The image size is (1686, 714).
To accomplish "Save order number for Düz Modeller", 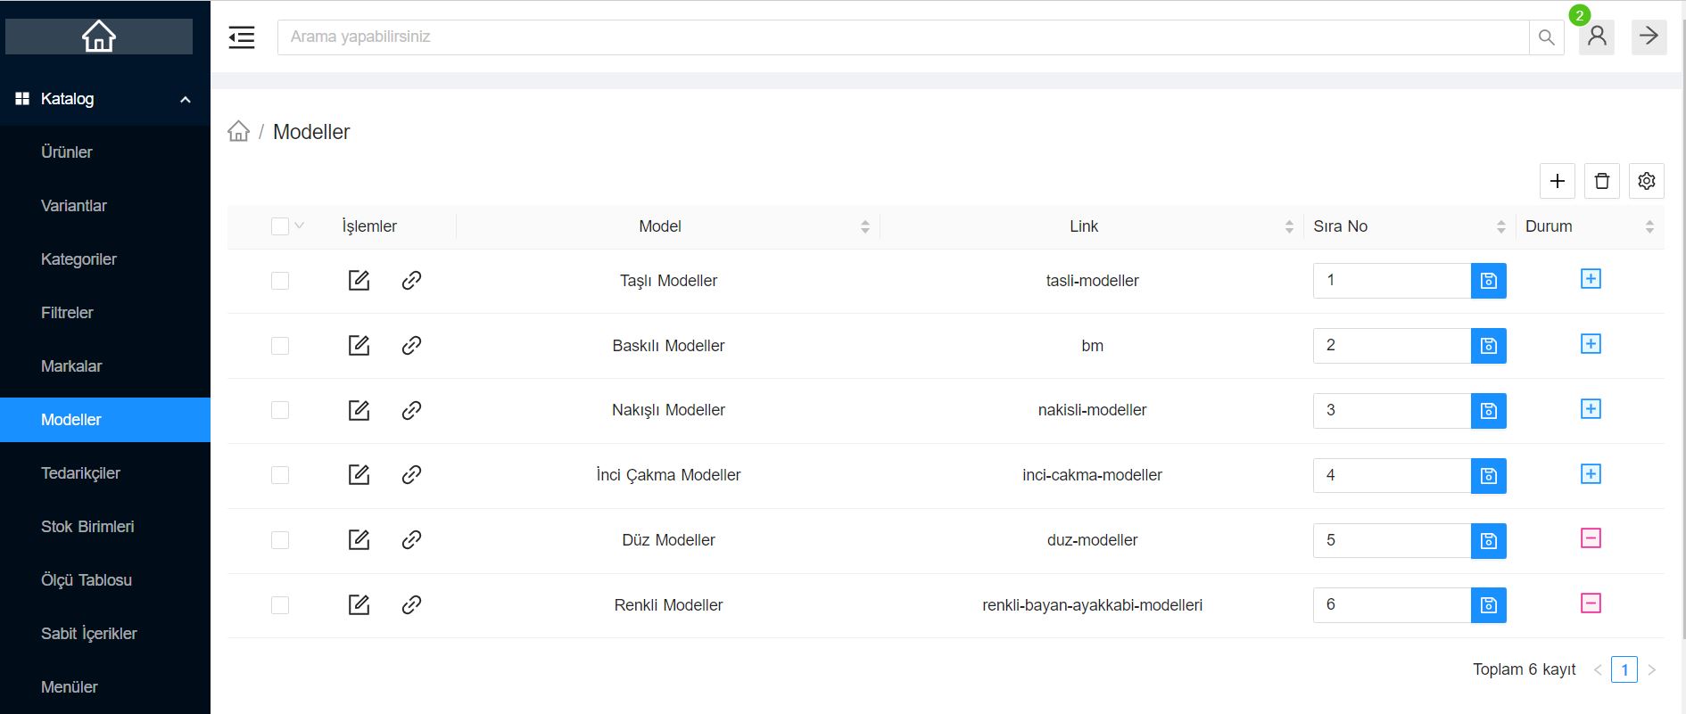I will [1489, 541].
